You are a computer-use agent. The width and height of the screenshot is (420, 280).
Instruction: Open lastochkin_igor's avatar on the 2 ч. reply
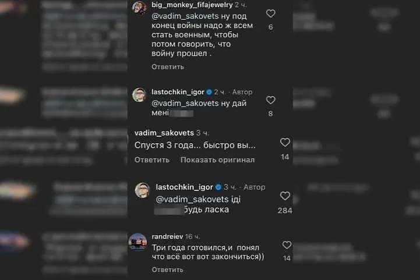139,95
